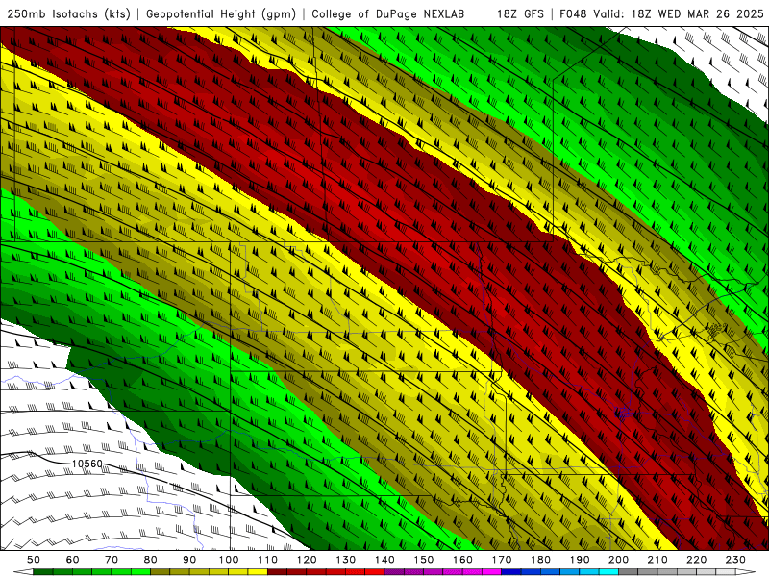Viewport: 769px width, 577px height.
Task: Click the 150 knot legend label
Action: 424,560
